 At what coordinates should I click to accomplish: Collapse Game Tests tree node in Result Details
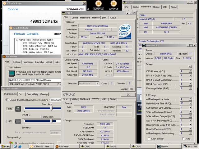[17, 40]
